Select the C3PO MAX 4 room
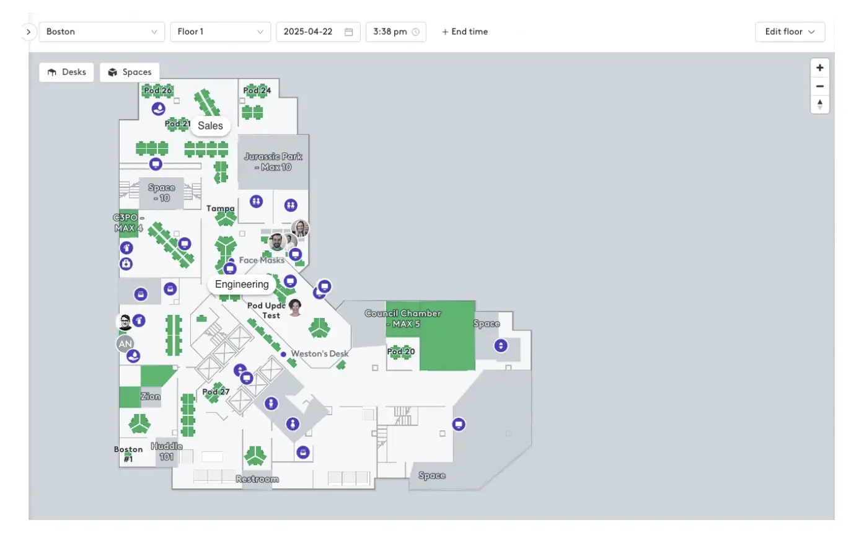This screenshot has width=859, height=538. pos(128,223)
